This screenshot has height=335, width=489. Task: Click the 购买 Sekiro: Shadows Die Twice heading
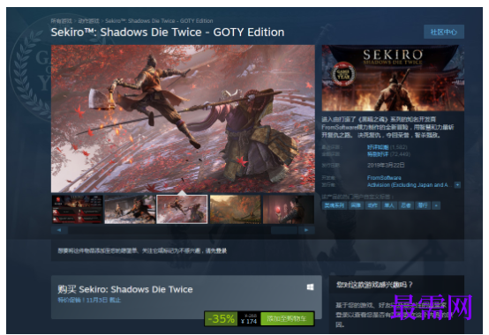click(x=125, y=289)
